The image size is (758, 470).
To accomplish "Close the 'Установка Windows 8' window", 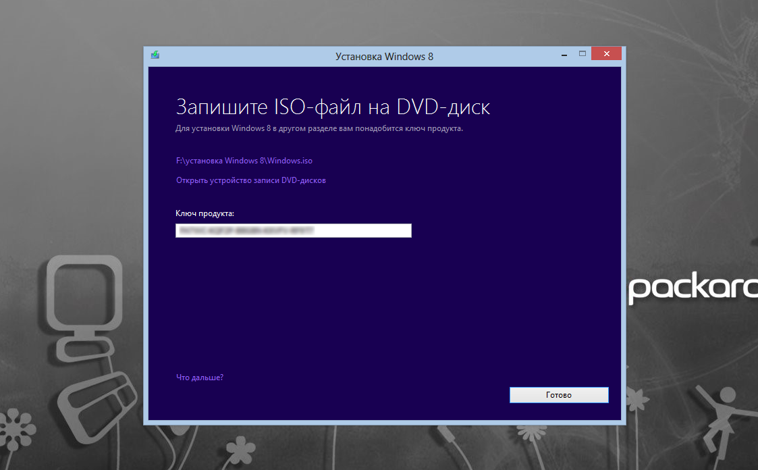I will (x=607, y=53).
